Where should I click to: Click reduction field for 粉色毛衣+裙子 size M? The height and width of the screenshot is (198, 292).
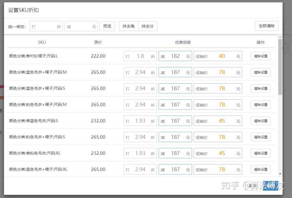[175, 105]
